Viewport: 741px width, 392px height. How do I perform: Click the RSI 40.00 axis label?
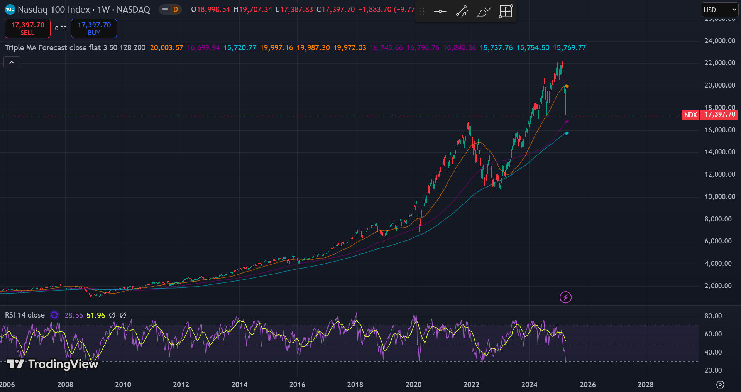[x=713, y=352]
